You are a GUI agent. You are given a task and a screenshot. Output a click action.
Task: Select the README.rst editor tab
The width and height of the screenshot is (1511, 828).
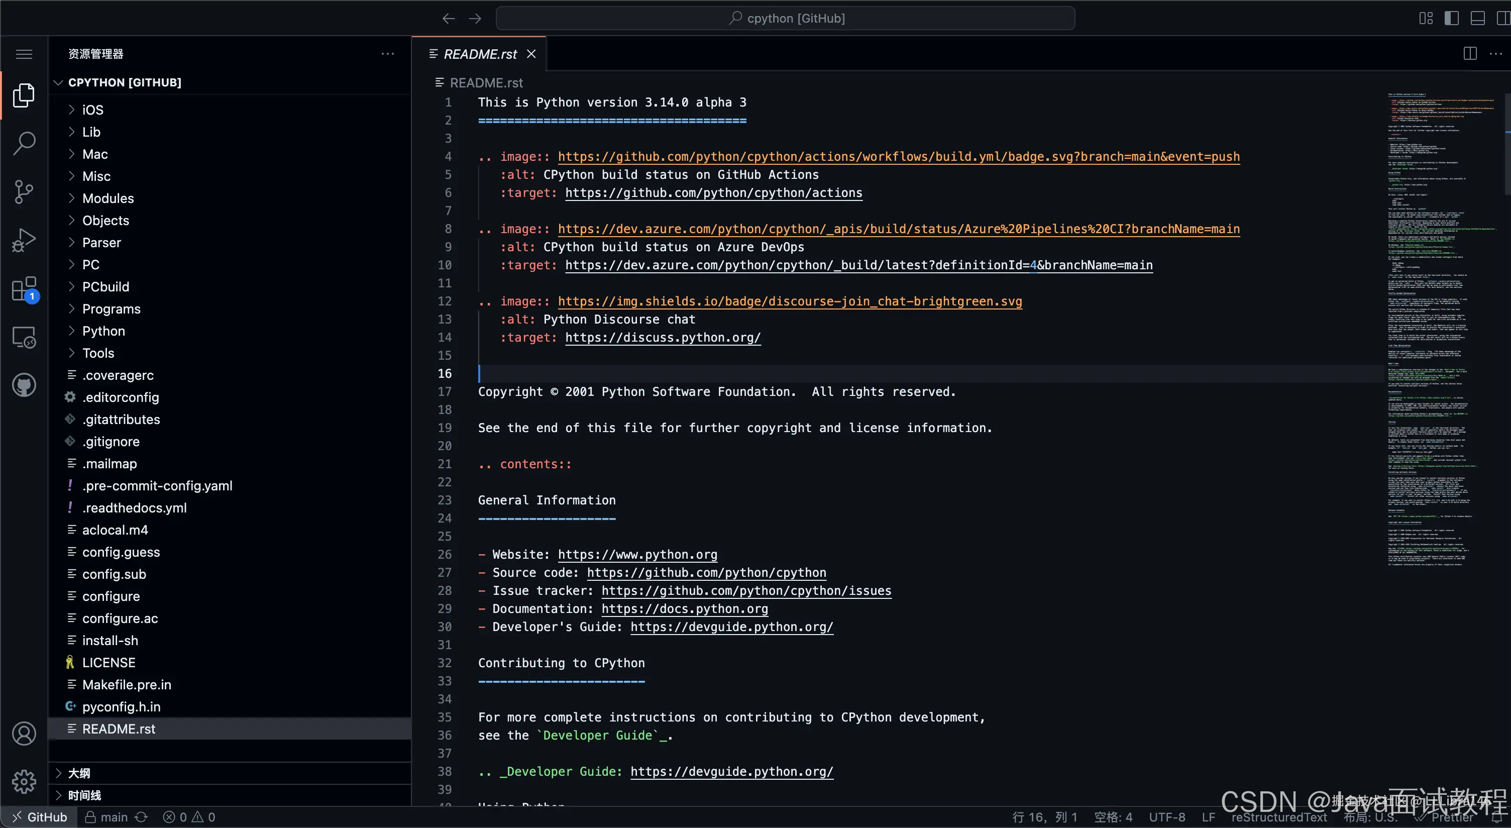point(479,54)
